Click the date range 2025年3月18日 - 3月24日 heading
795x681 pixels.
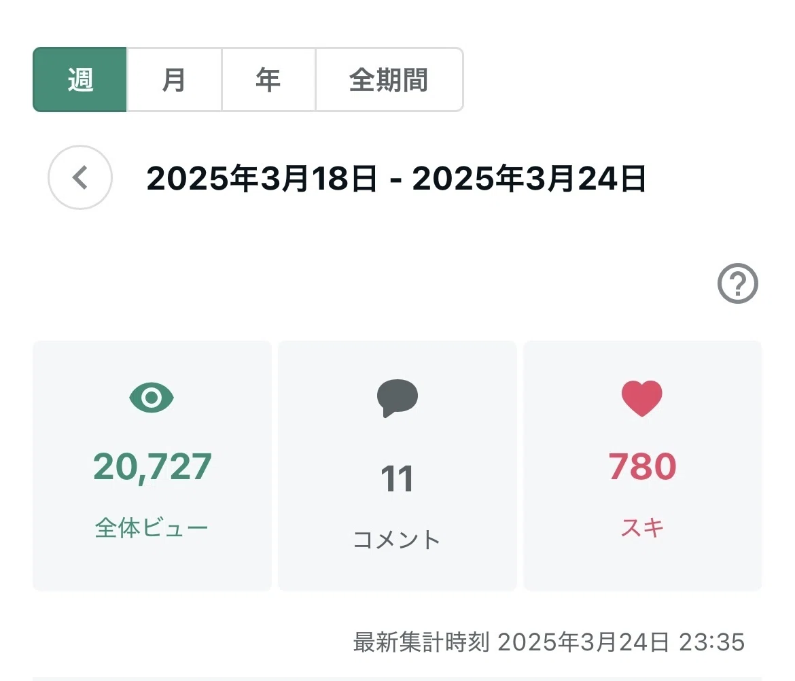click(x=396, y=179)
